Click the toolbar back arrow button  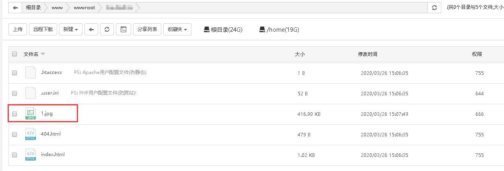point(91,29)
